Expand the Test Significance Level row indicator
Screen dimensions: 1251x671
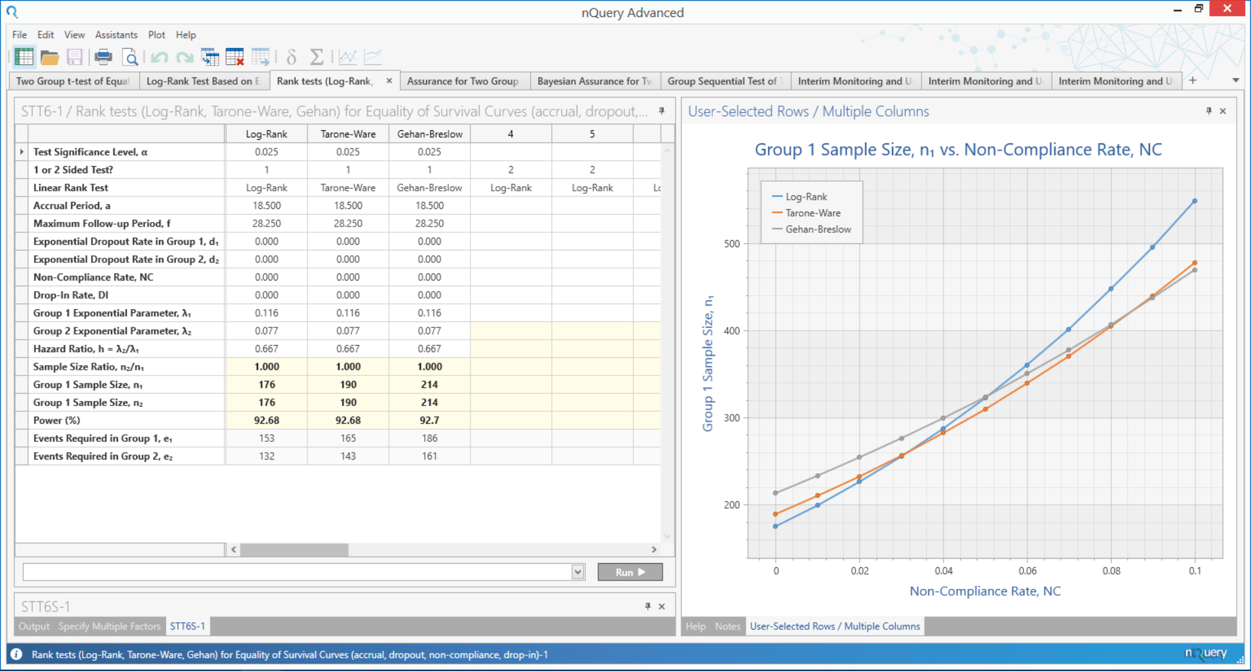click(22, 152)
